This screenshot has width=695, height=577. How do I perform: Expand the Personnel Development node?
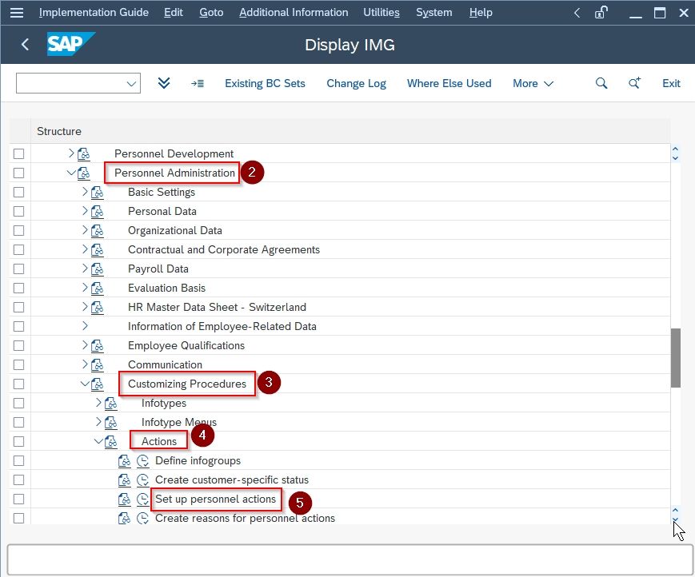(x=71, y=153)
